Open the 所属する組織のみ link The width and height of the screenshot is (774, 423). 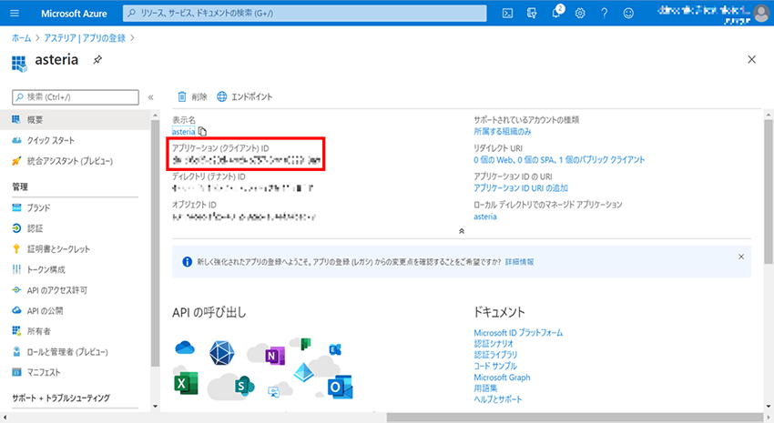coord(503,132)
